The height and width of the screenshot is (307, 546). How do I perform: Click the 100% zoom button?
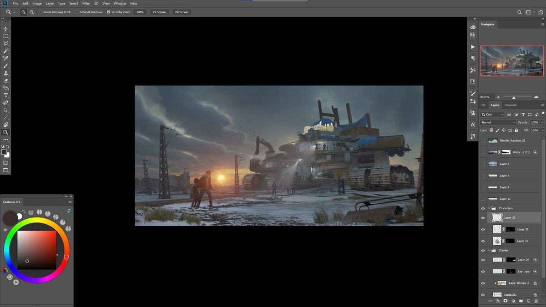tap(140, 12)
